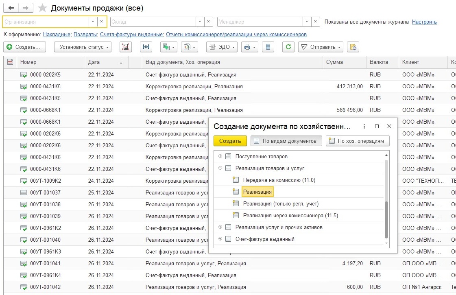Viewport: 456px width, 295px height.
Task: Click the list report icon next to print
Action: [x=268, y=47]
